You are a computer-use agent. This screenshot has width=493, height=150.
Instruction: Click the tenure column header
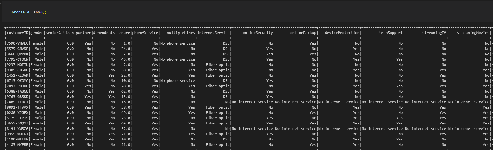point(124,33)
